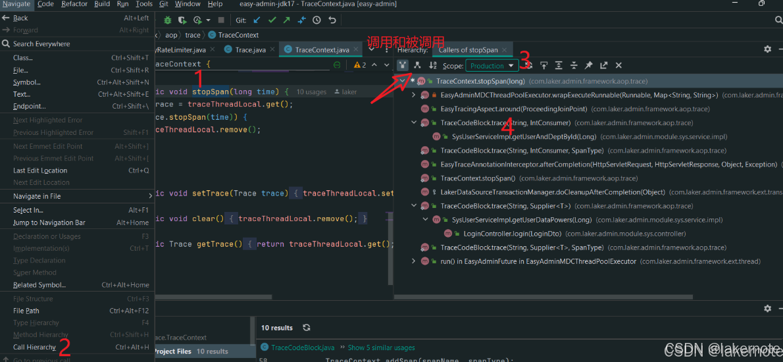Click trace breadcrumb in navigation bar
Image resolution: width=783 pixels, height=362 pixels.
[192, 35]
